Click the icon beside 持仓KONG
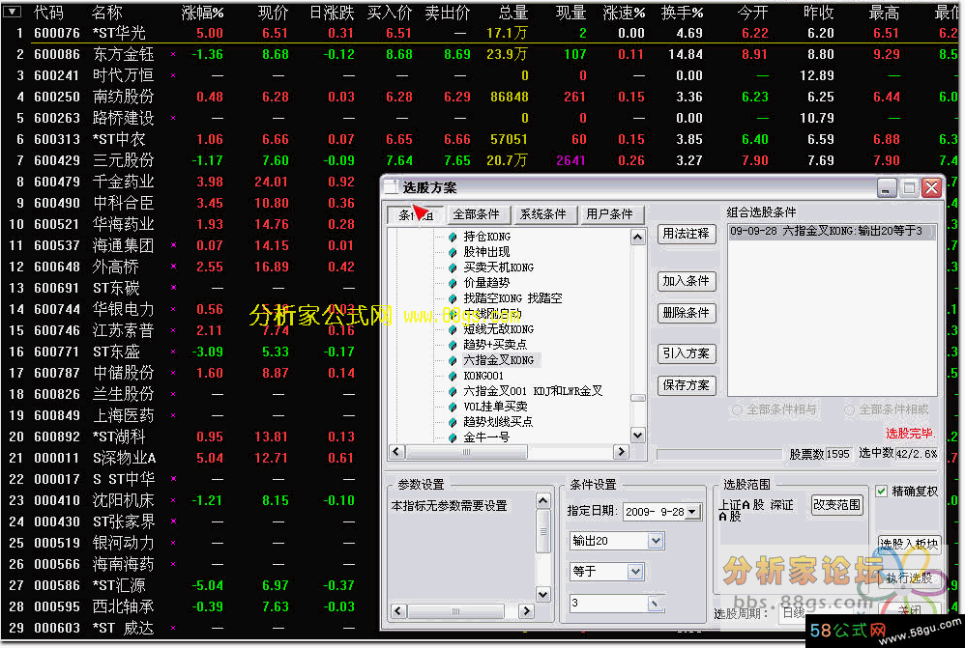The image size is (965, 648). click(x=453, y=237)
